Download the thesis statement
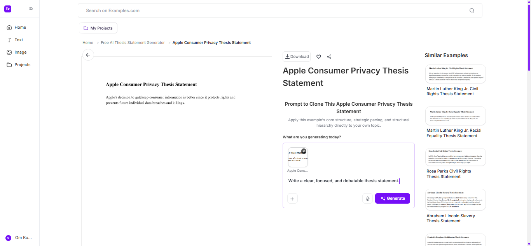This screenshot has width=531, height=246. point(297,57)
